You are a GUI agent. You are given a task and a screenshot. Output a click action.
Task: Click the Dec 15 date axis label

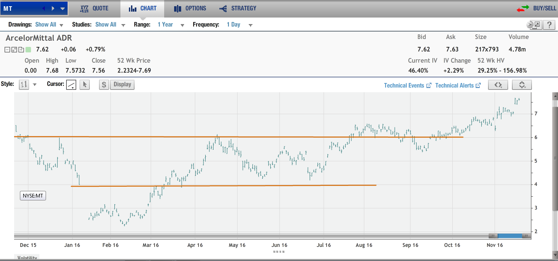click(x=28, y=245)
